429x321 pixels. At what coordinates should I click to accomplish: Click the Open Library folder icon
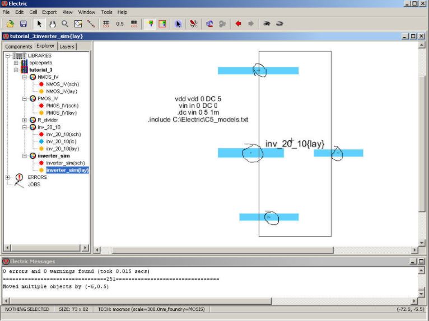10,23
